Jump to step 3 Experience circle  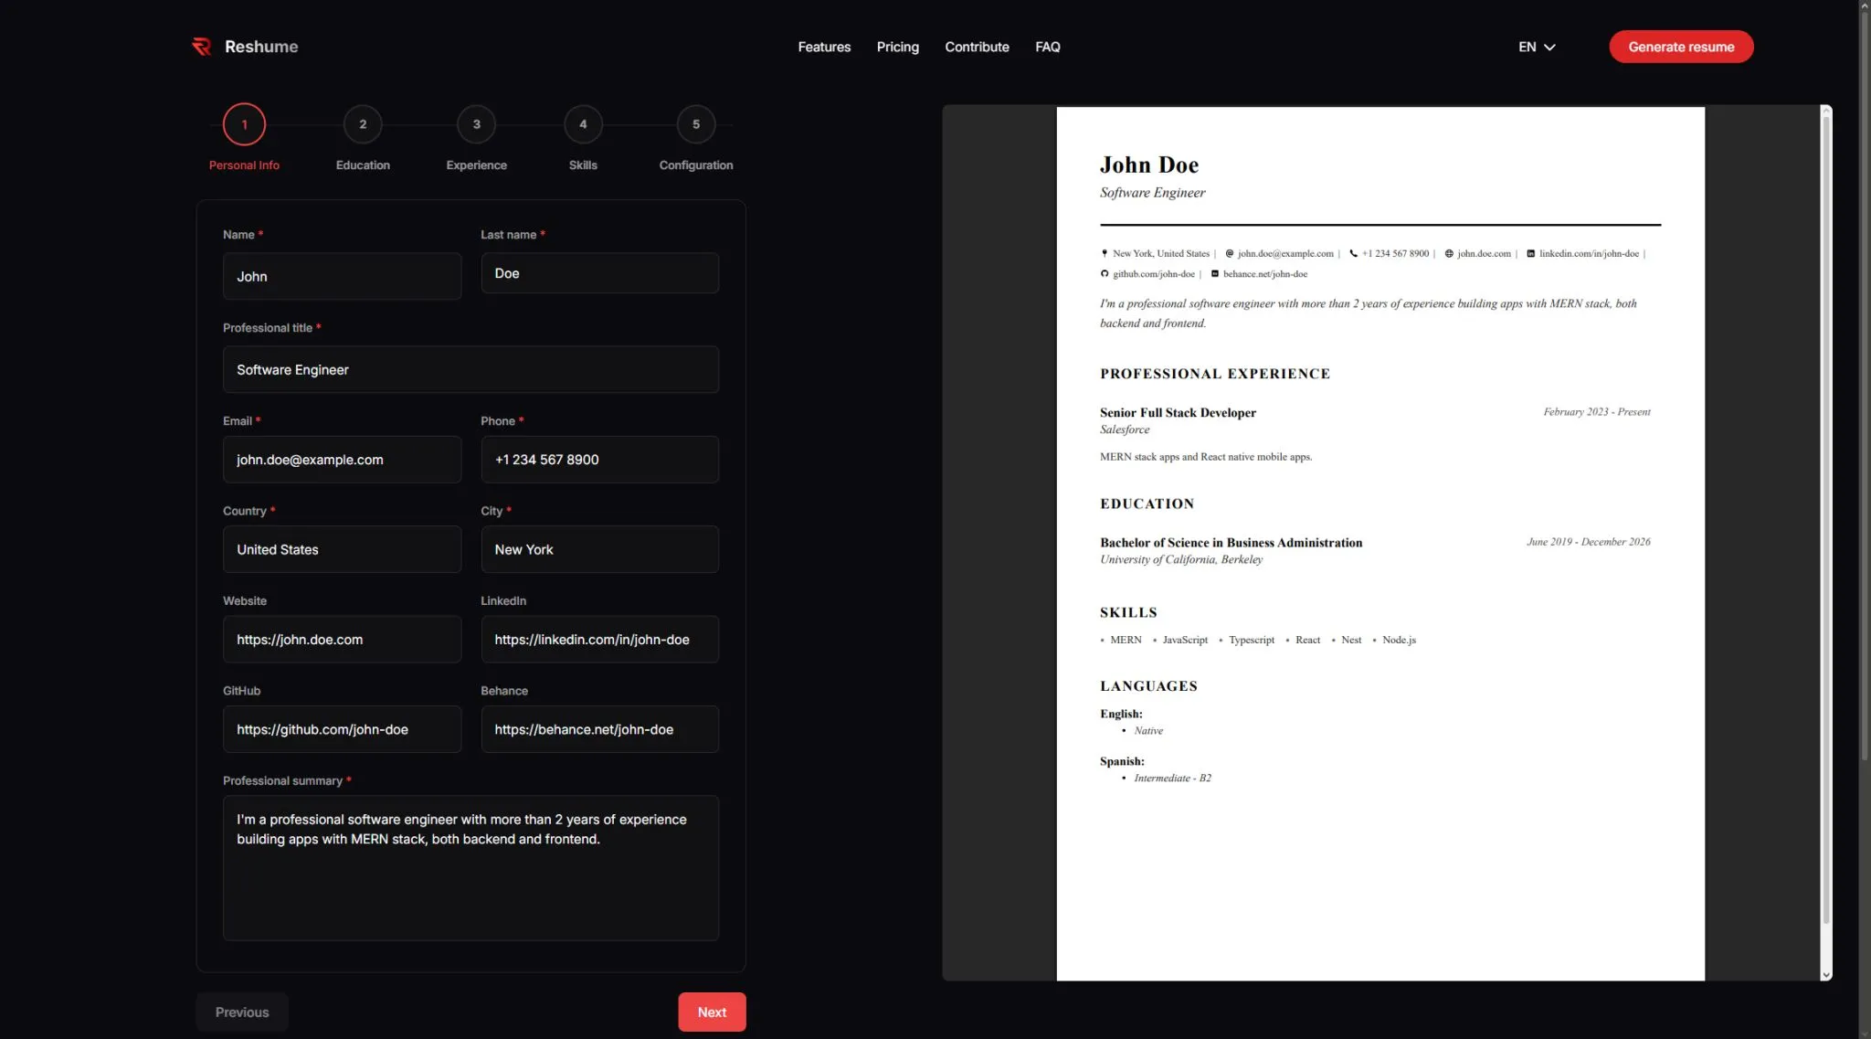476,124
